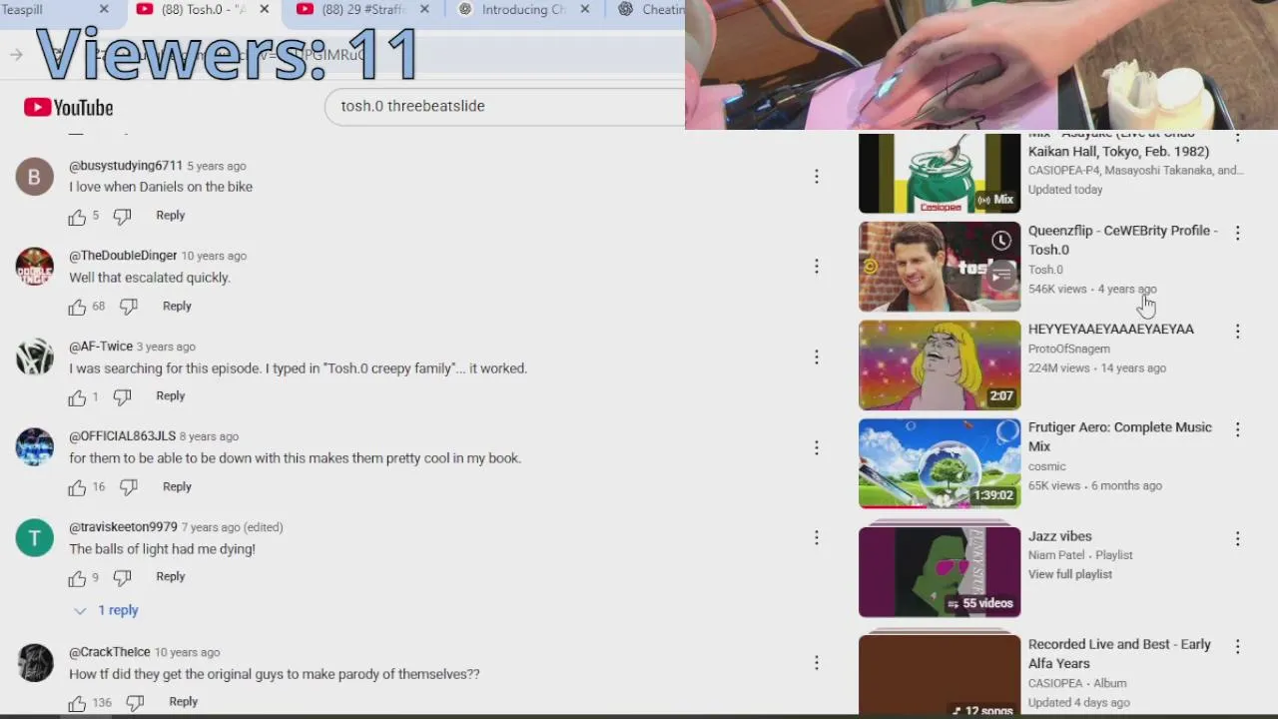Close the Introducing Ch browser tab
Viewport: 1278px width, 719px height.
click(x=584, y=9)
